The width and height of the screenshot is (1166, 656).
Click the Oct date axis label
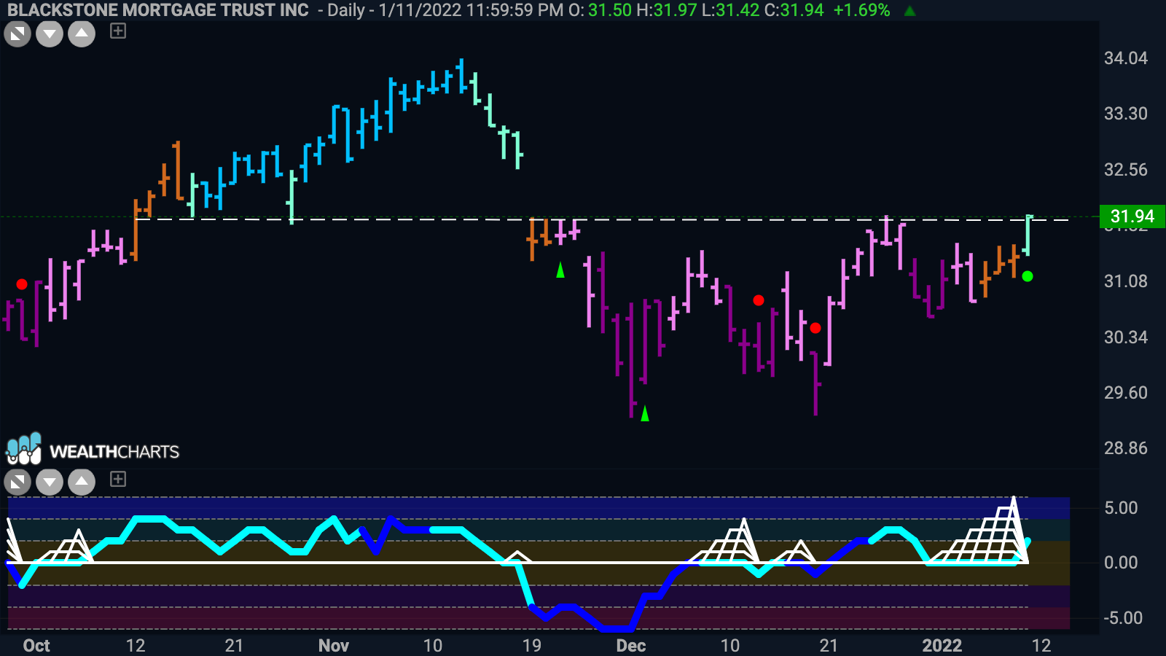pyautogui.click(x=36, y=646)
